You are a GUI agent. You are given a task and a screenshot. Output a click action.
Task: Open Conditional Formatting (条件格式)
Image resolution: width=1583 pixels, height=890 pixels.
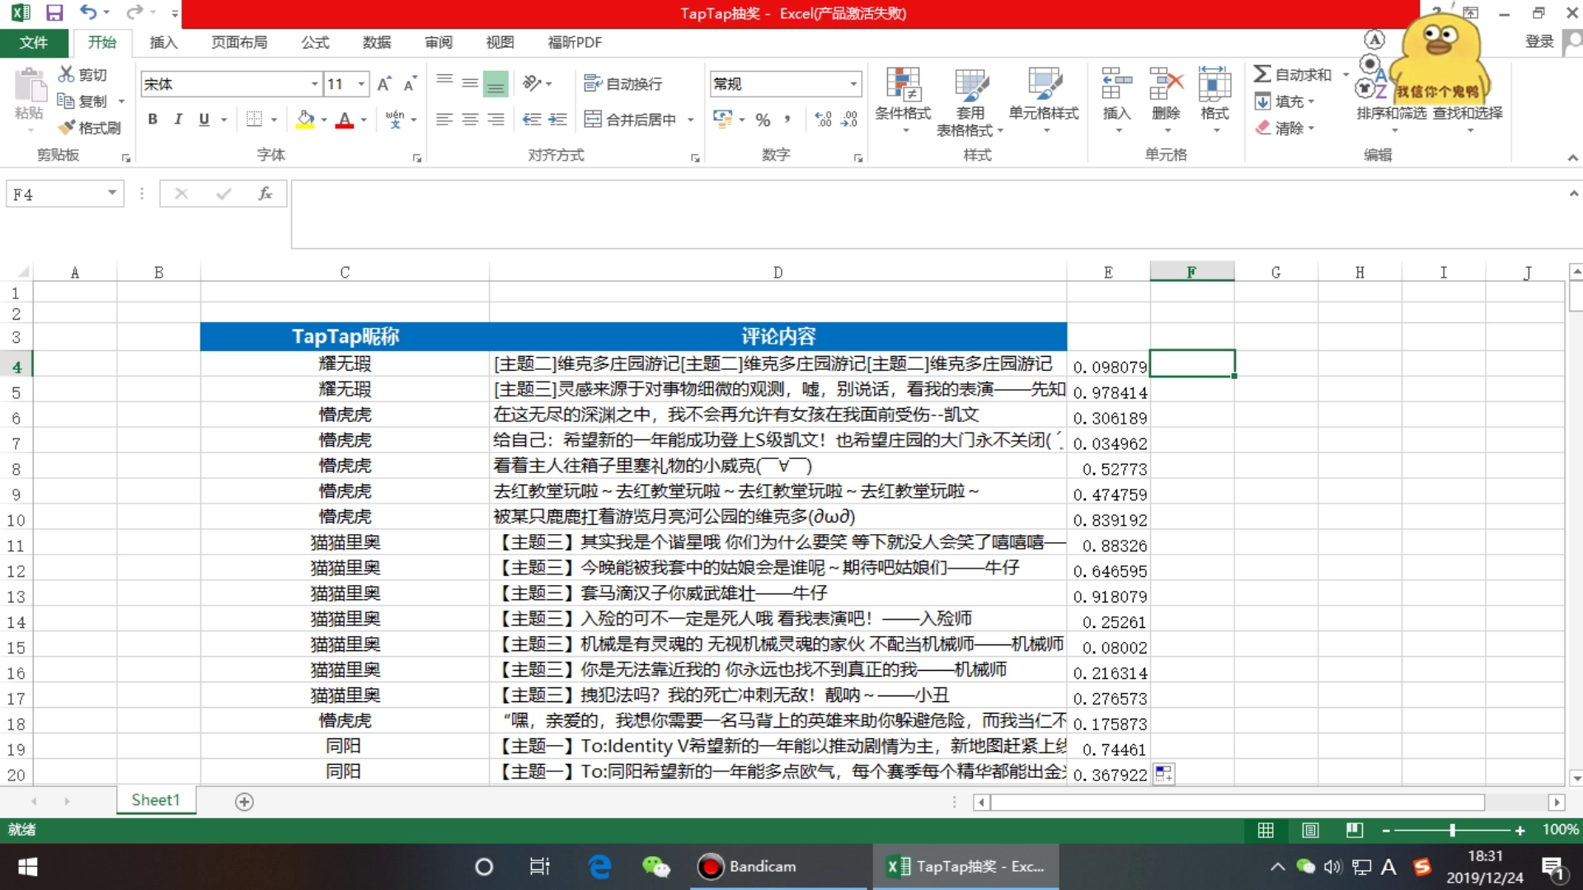(903, 99)
